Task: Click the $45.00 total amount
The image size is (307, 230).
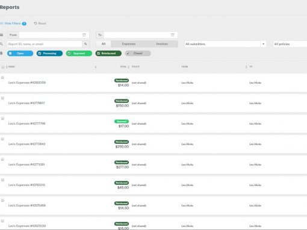Action: click(x=123, y=188)
